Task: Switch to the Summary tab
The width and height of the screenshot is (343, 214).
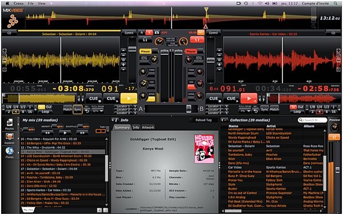Action: [122, 127]
